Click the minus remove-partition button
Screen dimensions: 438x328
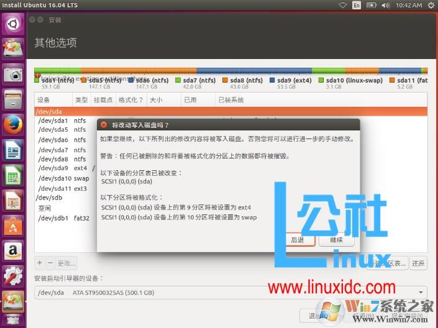(x=50, y=263)
